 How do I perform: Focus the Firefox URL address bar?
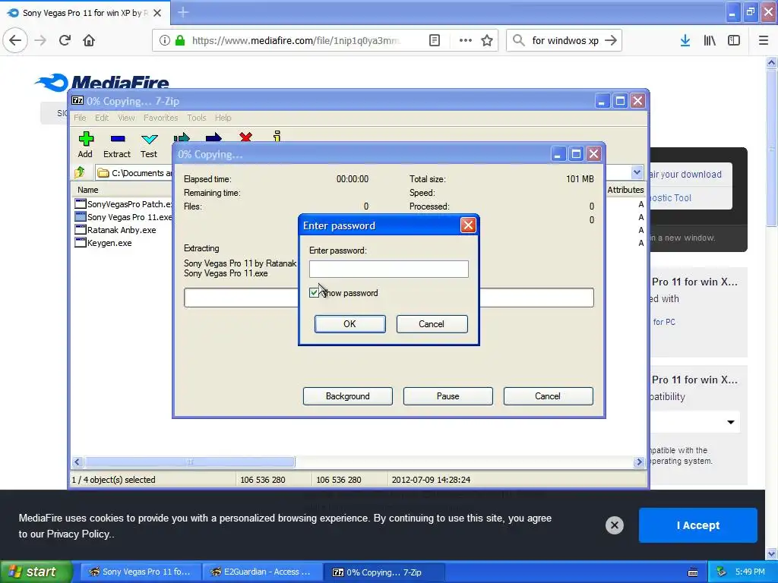(296, 40)
